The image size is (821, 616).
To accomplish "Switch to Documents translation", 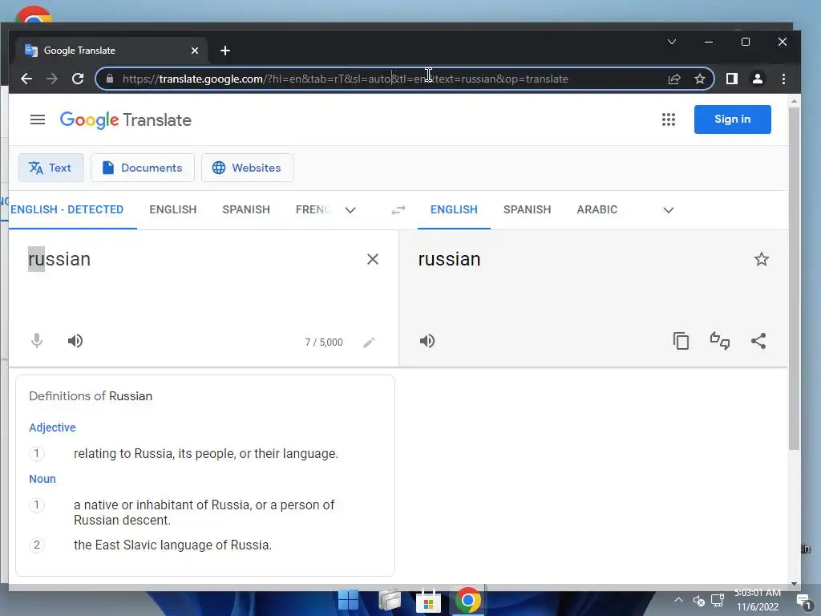I will [143, 168].
